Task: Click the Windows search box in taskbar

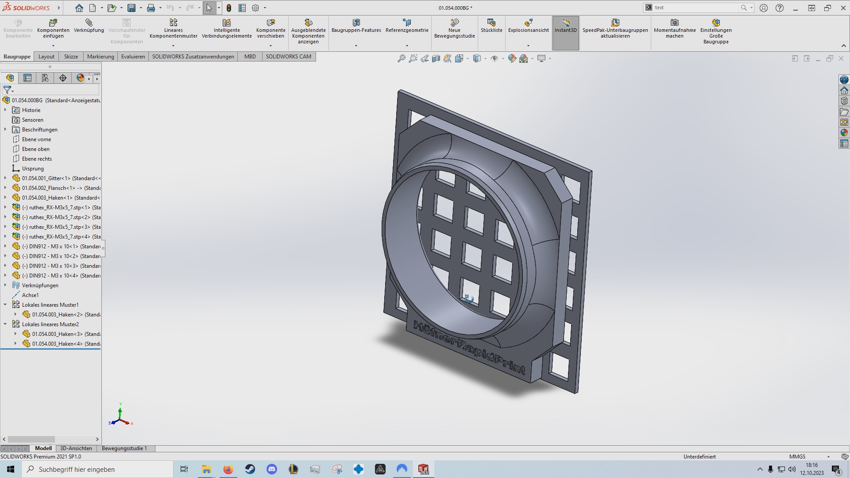Action: [97, 469]
